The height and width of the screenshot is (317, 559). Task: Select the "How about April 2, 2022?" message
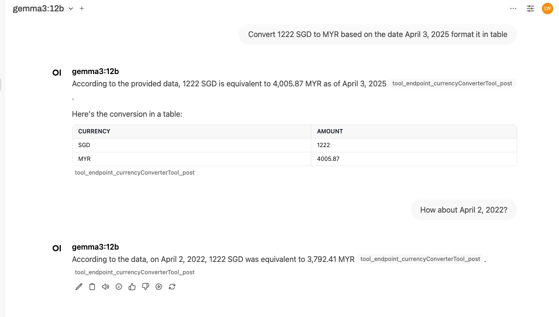463,210
